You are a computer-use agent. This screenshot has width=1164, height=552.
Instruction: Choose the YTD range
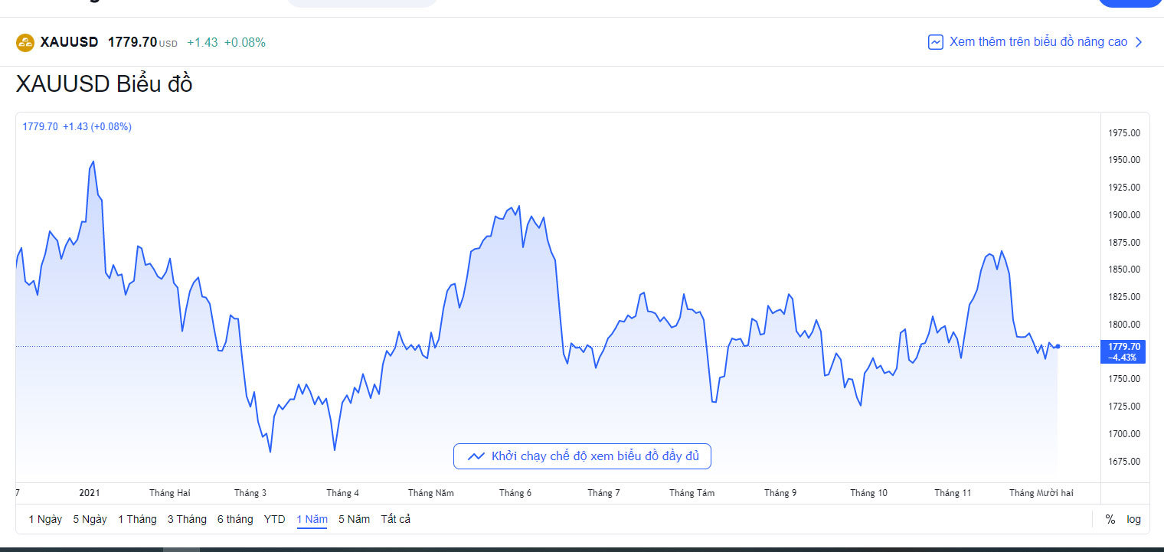274,519
